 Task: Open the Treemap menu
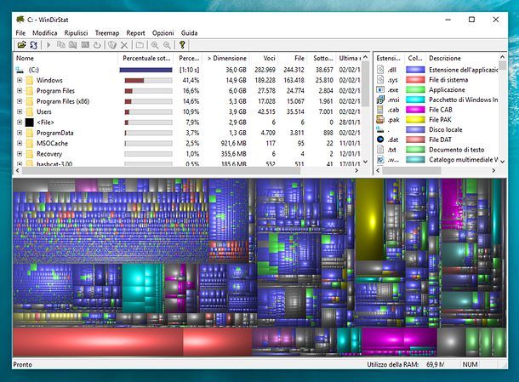click(x=107, y=33)
